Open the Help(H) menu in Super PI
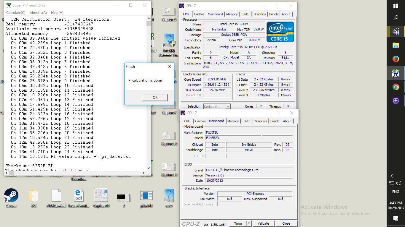 coord(57,13)
